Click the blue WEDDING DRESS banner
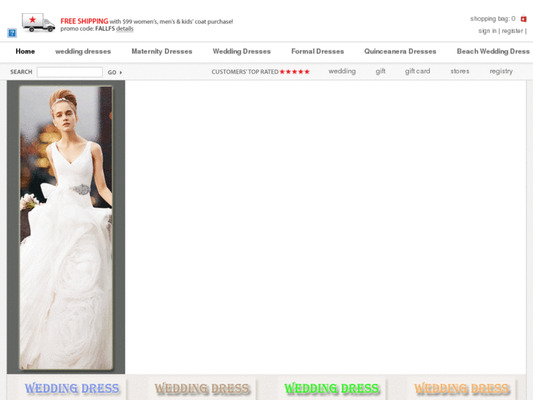This screenshot has height=400, width=533. coord(72,388)
